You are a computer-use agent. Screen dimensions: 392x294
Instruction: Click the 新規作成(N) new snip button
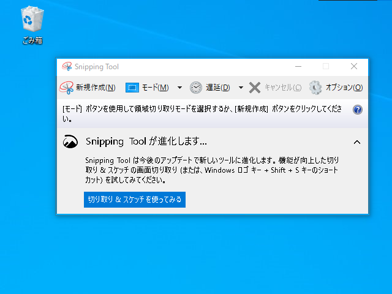[88, 88]
